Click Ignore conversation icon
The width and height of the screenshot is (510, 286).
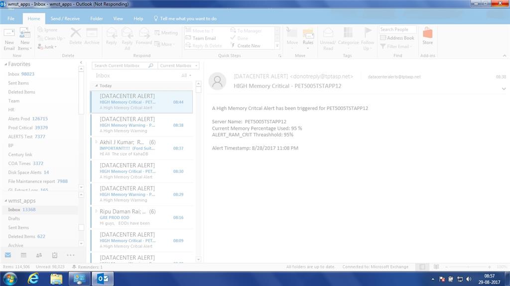click(x=40, y=29)
